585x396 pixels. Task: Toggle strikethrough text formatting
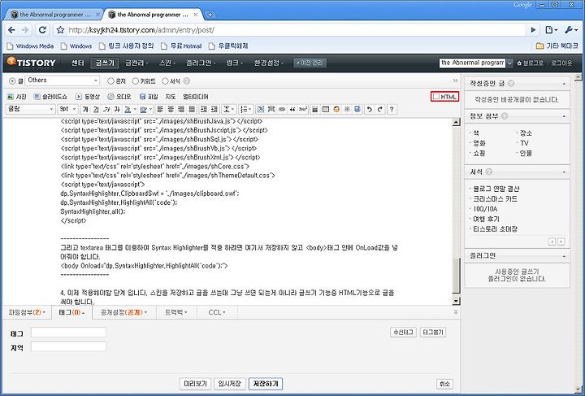point(117,109)
